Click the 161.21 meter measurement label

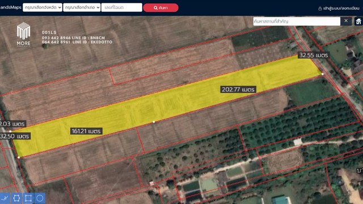(x=86, y=131)
